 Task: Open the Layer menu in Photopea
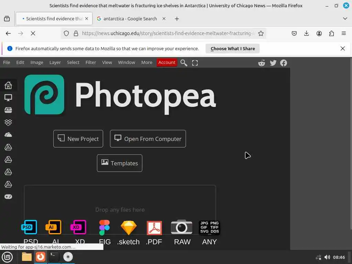(x=55, y=63)
